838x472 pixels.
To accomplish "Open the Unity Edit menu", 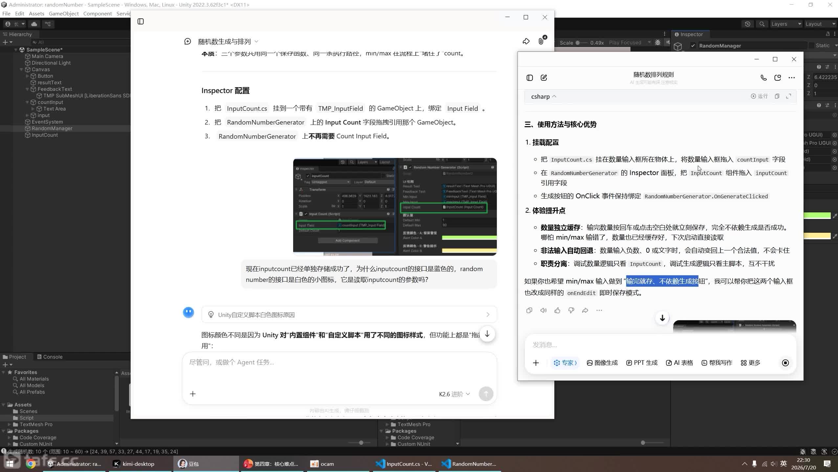I will click(20, 13).
